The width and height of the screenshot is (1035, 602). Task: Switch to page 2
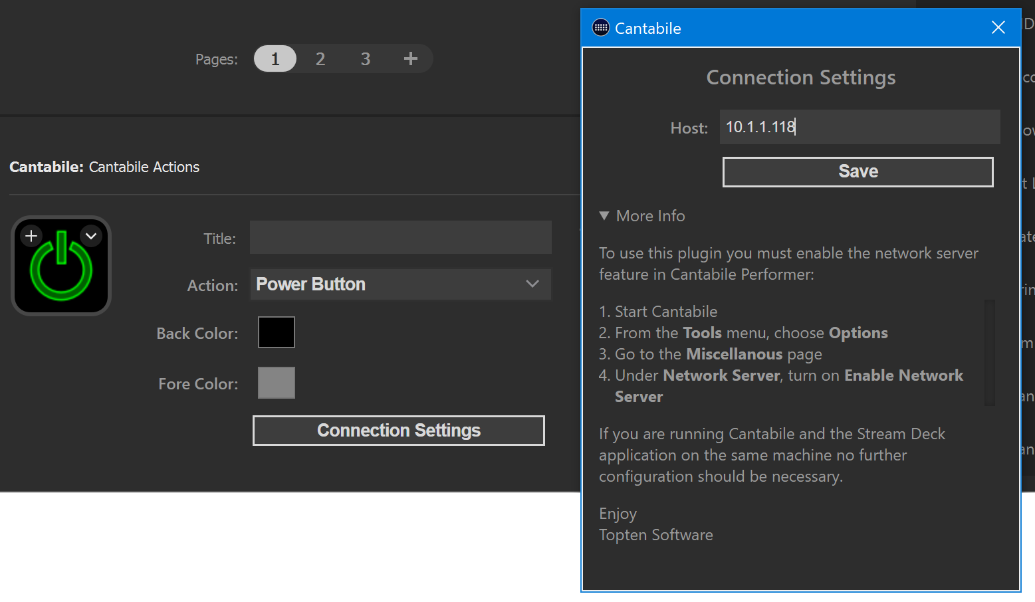[x=320, y=59]
